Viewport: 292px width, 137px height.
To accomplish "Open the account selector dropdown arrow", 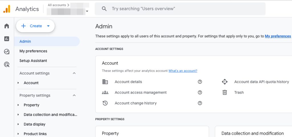I will coord(87,11).
